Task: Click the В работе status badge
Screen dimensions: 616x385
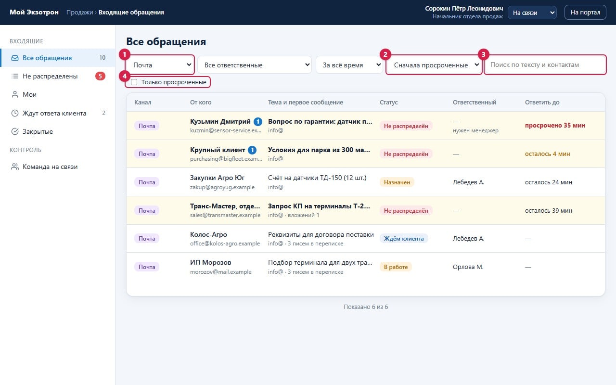Action: (396, 267)
